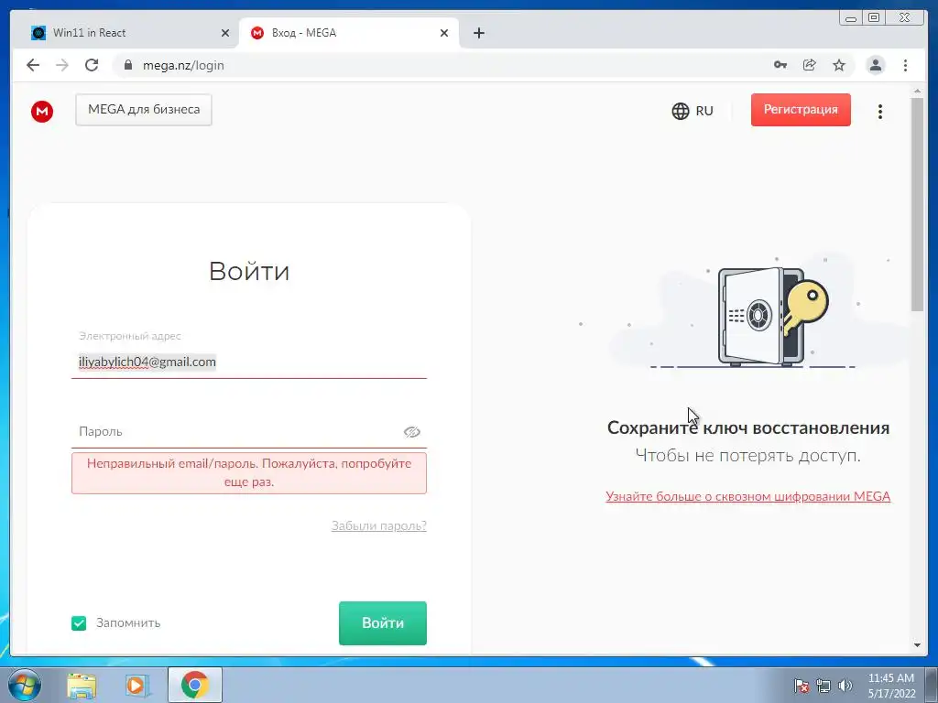
Task: Open the Windows Start menu
Action: coord(25,685)
